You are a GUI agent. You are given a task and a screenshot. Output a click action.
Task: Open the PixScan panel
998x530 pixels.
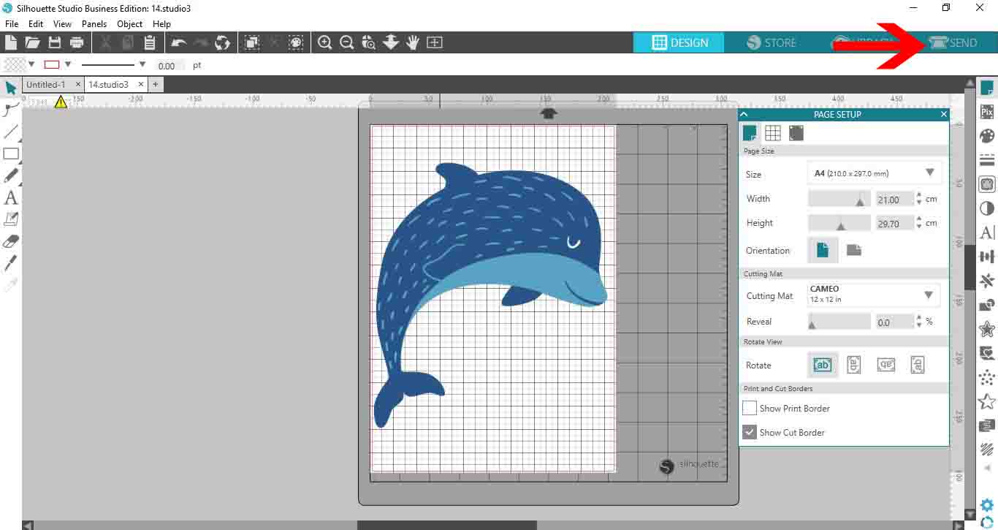point(987,112)
